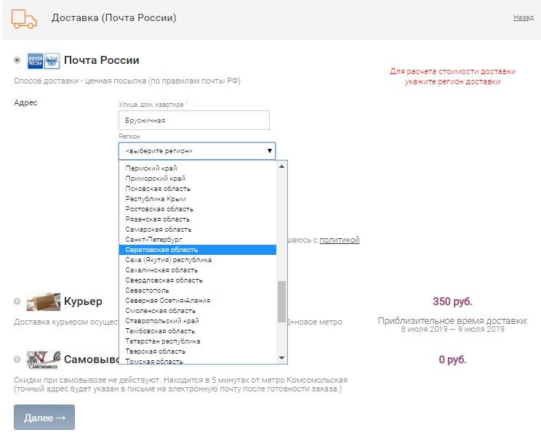541x435 pixels.
Task: Click the 0 руб. price
Action: pos(452,360)
